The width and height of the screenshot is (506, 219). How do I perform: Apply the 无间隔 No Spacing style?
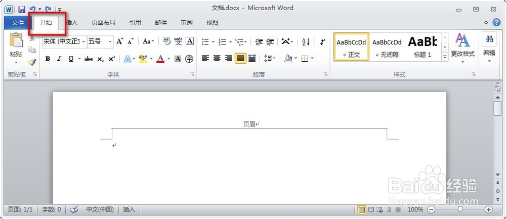click(x=387, y=47)
